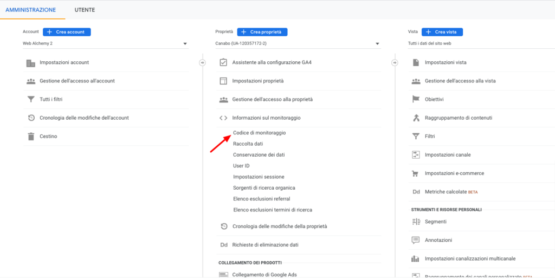
Task: Click the segments icon beside Segmenti
Action: 416,222
